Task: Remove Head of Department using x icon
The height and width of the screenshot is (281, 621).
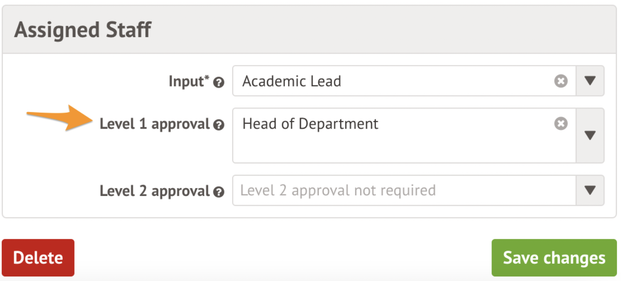Action: [x=561, y=124]
